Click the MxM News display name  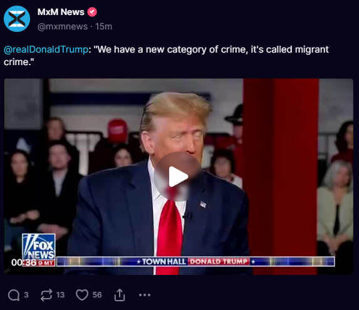61,12
